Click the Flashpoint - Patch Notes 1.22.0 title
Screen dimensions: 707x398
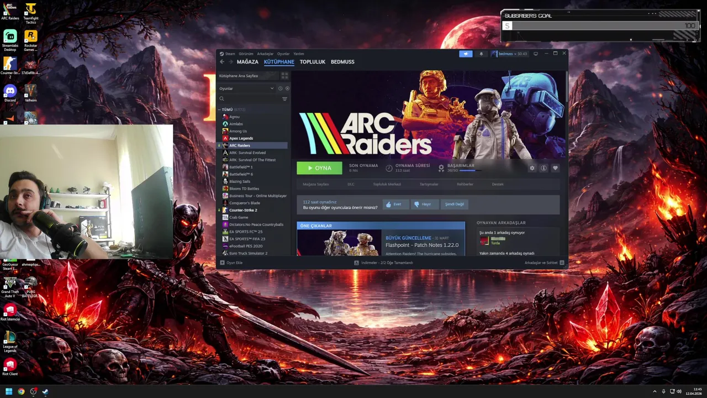point(422,245)
